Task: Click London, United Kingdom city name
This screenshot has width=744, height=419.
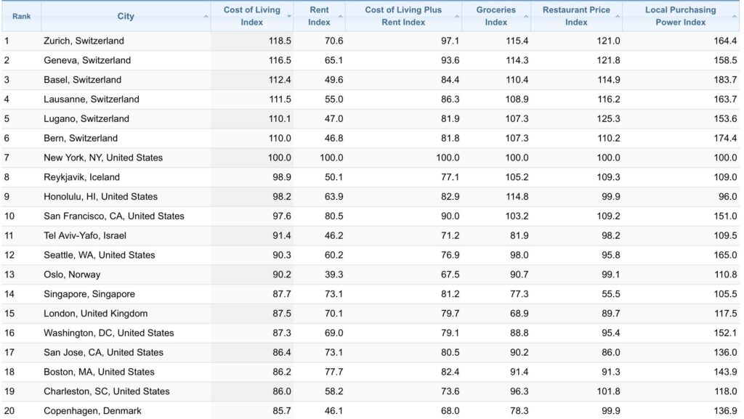Action: (97, 313)
